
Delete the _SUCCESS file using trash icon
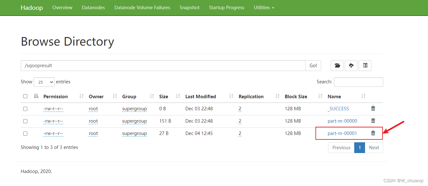373,108
